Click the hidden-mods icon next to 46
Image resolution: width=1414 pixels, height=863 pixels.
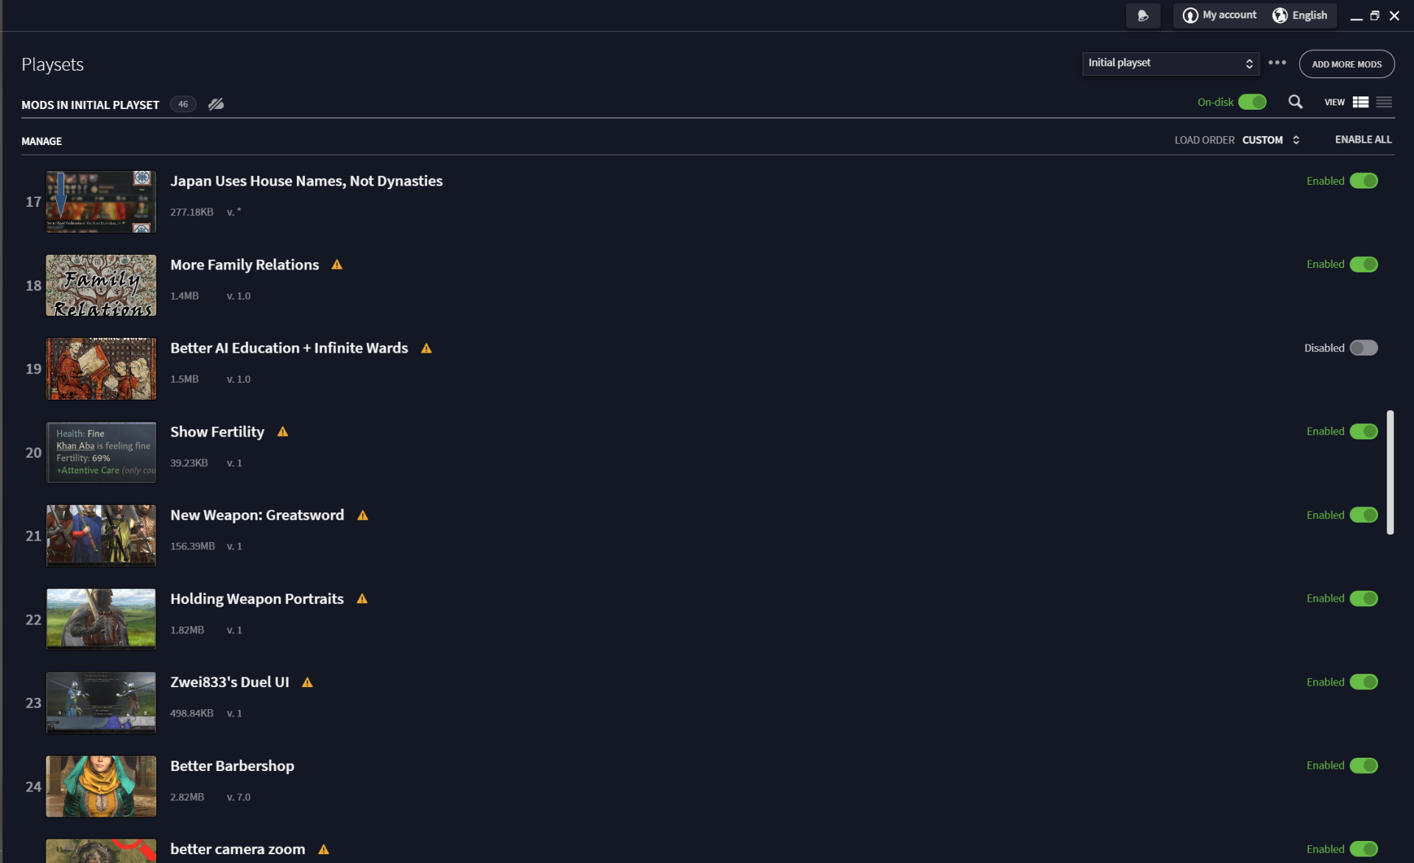tap(216, 104)
